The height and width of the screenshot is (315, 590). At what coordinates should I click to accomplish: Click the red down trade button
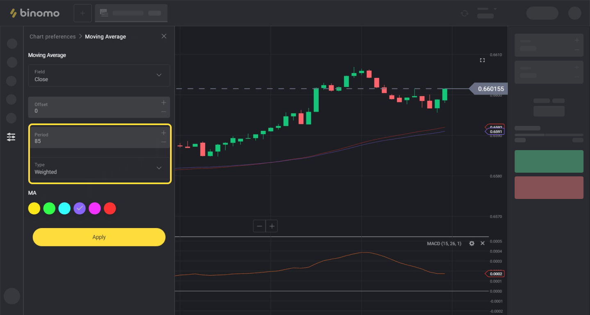549,187
